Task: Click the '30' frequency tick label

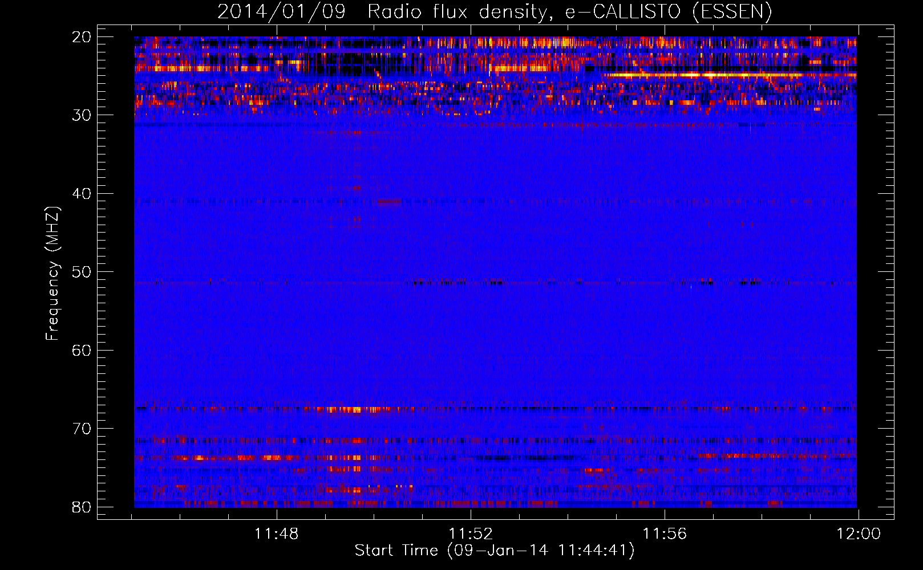Action: (82, 115)
